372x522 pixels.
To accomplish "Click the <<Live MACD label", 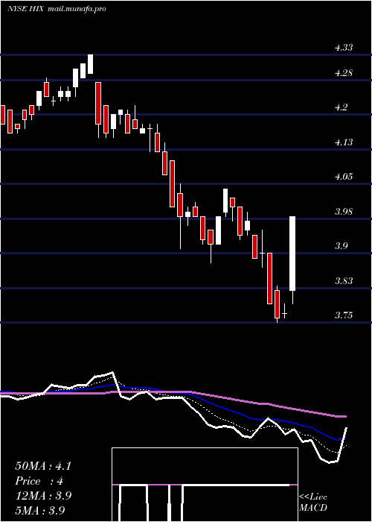I will point(313,503).
